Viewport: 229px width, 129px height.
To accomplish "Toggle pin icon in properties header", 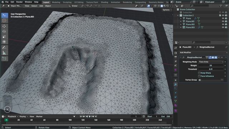I will click(x=226, y=47).
